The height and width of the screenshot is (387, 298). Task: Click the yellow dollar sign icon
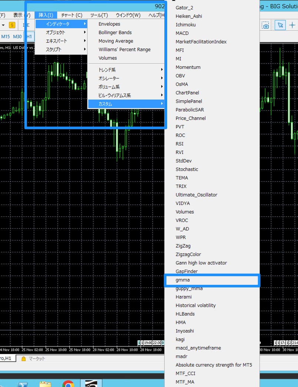pos(12,25)
